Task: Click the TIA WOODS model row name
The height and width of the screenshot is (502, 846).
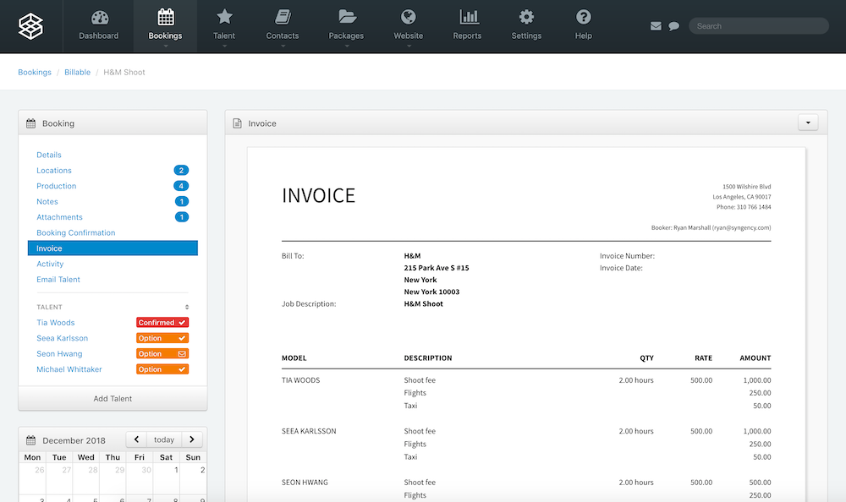Action: point(301,380)
